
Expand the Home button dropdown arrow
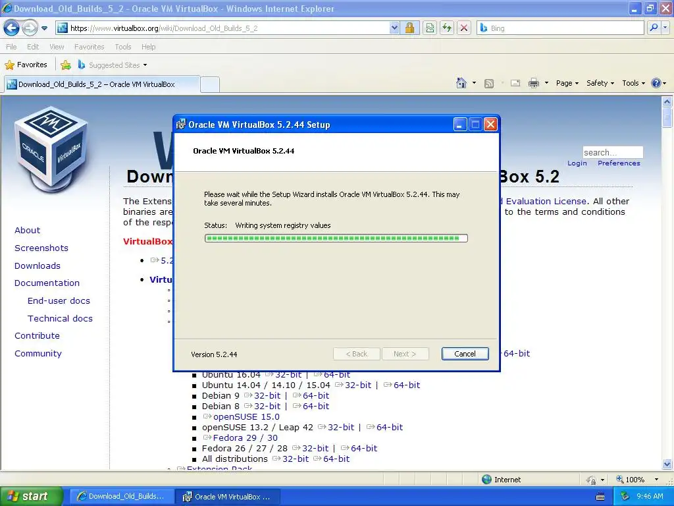coord(474,83)
